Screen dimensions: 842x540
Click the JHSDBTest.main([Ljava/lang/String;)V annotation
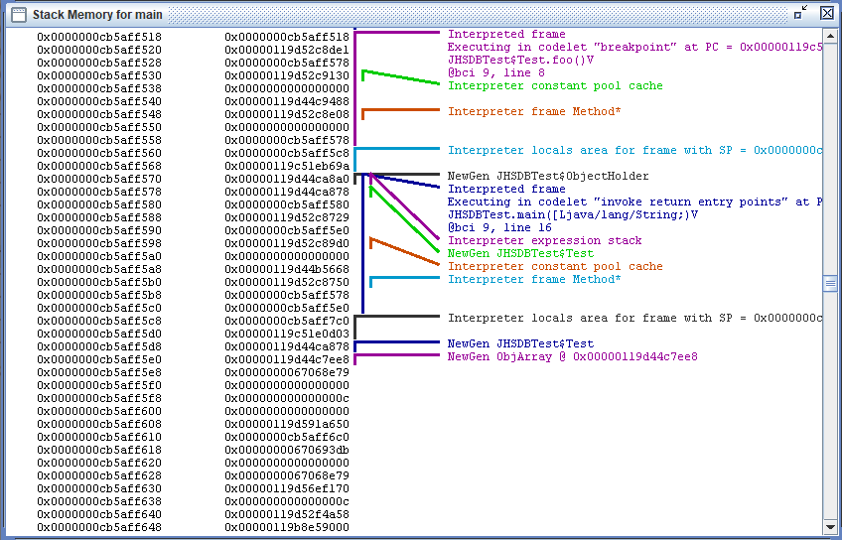click(572, 214)
